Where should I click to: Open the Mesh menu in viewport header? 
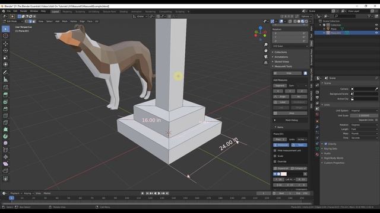pos(65,21)
